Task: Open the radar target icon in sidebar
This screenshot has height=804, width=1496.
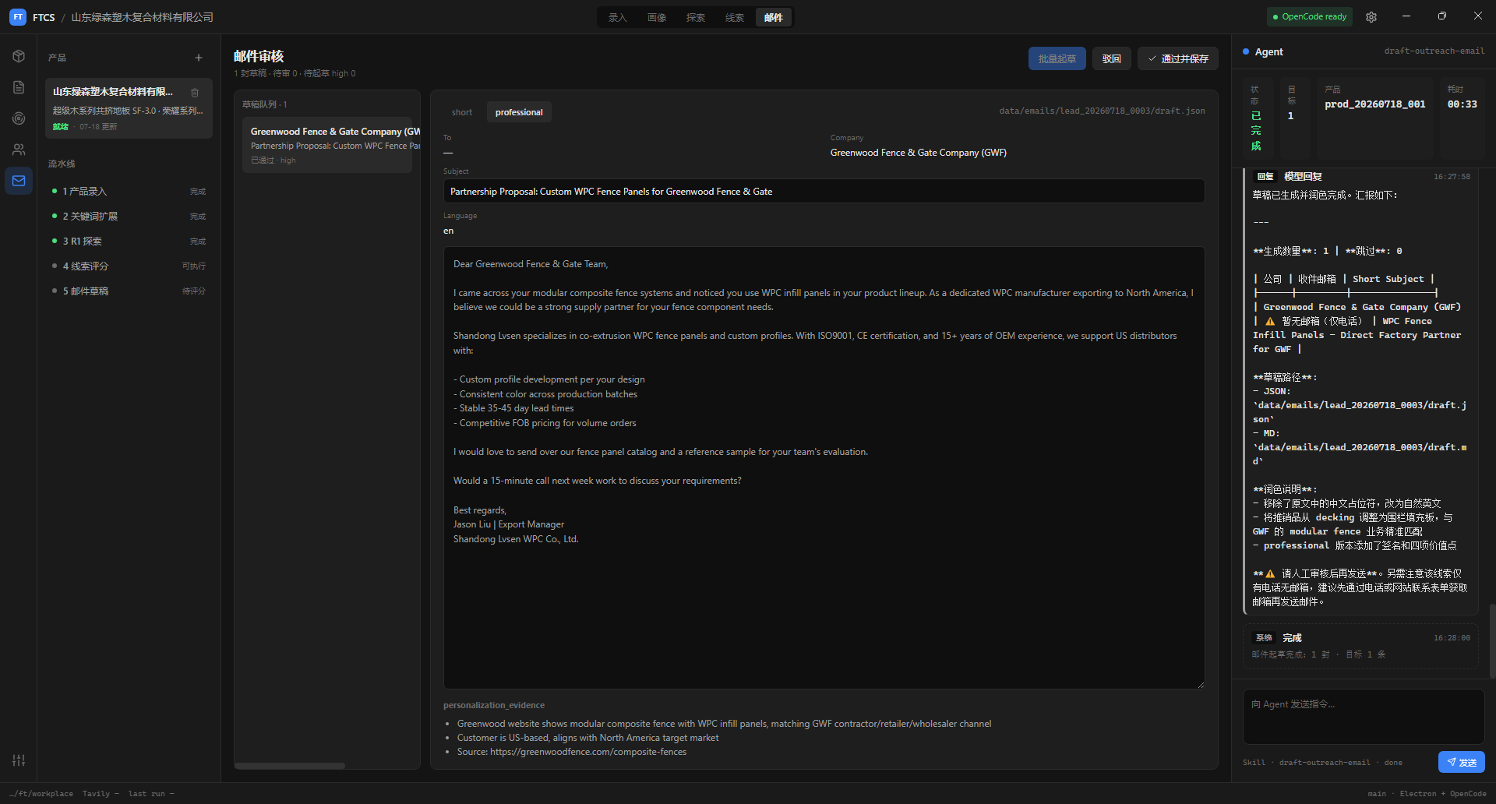Action: coord(19,118)
